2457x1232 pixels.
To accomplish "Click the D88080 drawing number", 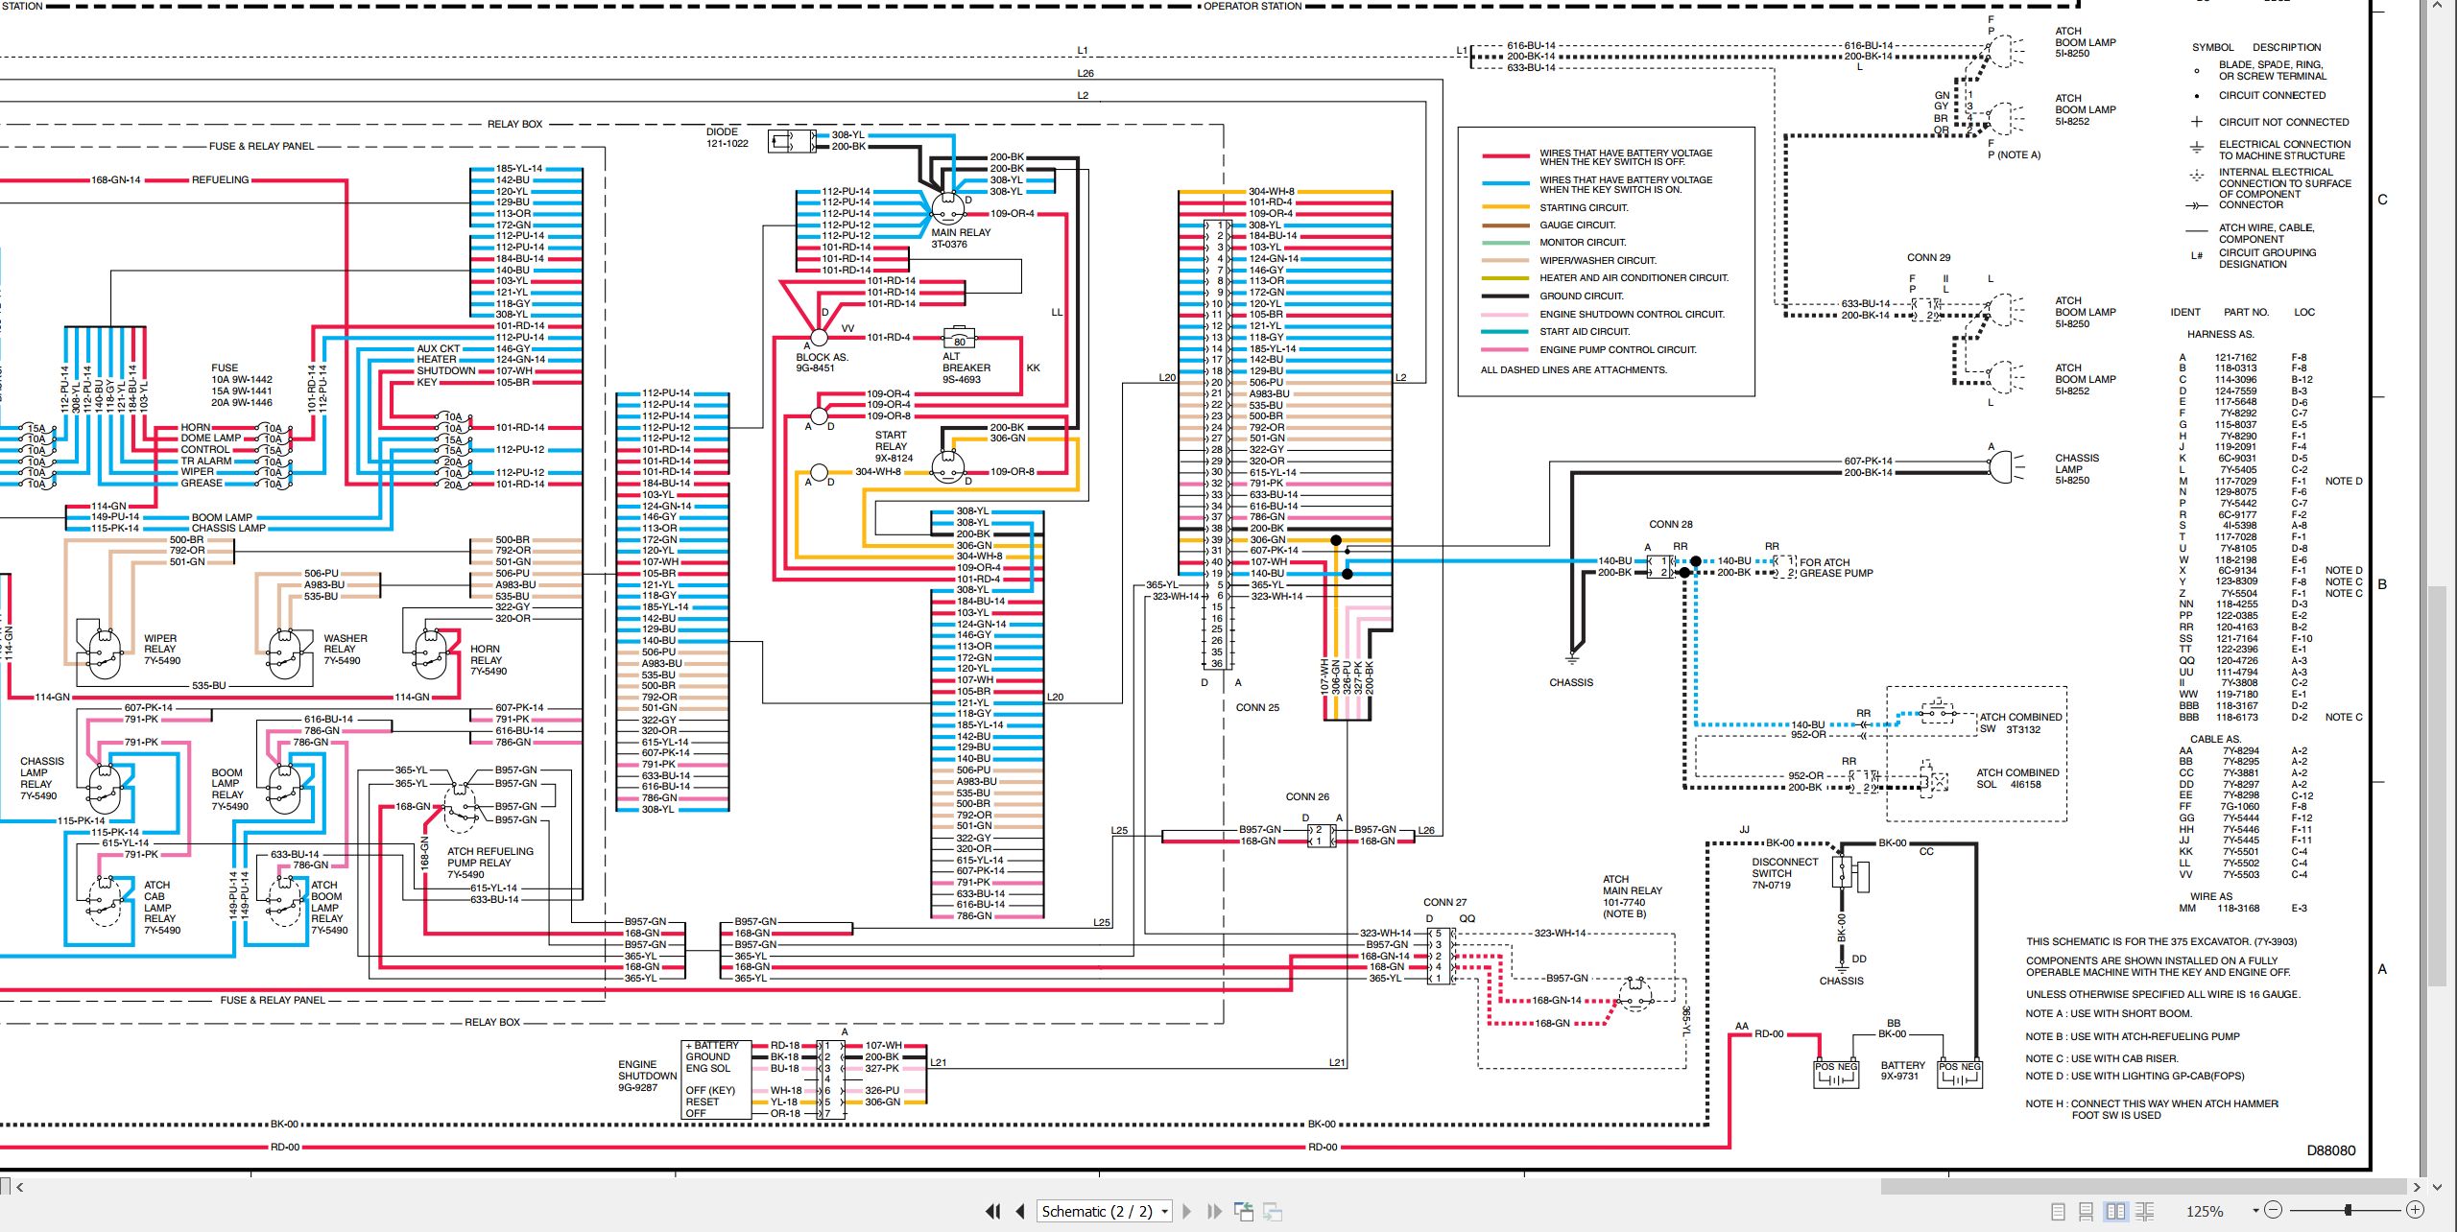I will tap(2331, 1150).
